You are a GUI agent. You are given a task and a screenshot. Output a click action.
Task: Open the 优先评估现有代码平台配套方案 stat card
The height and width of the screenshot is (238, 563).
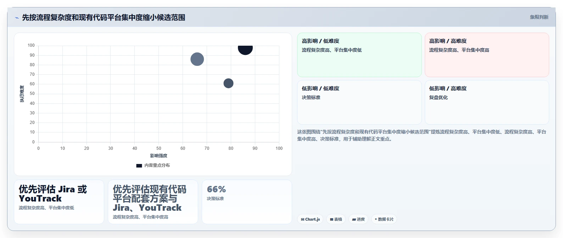153,202
